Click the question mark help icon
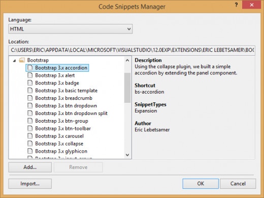The width and height of the screenshot is (264, 198). point(236,5)
